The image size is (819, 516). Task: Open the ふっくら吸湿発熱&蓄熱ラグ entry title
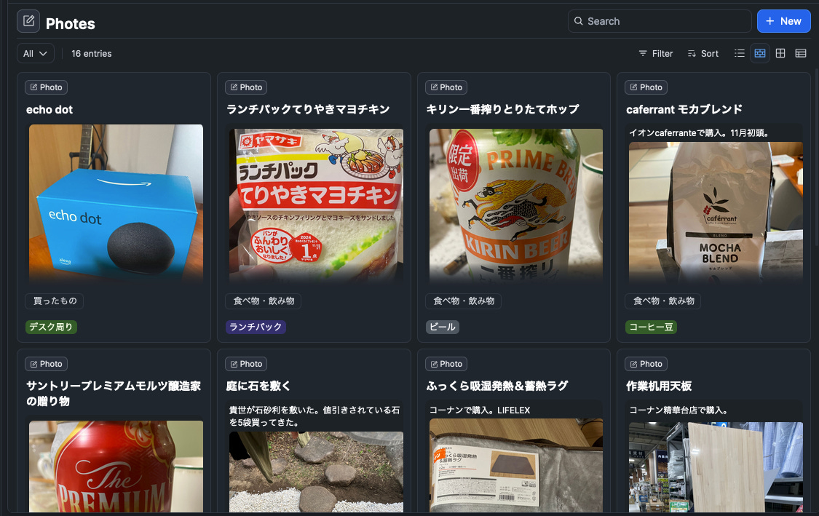pyautogui.click(x=497, y=386)
